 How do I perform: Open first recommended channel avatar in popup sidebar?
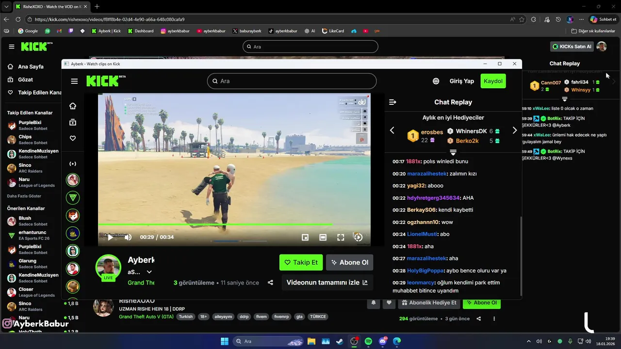click(x=73, y=180)
